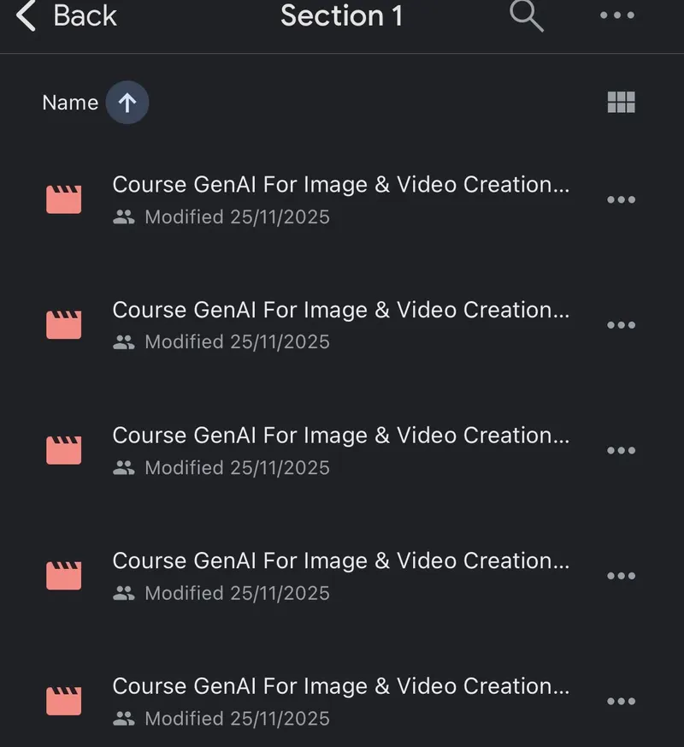
Task: Tap the clapperboard icon of the first video
Action: [x=64, y=199]
